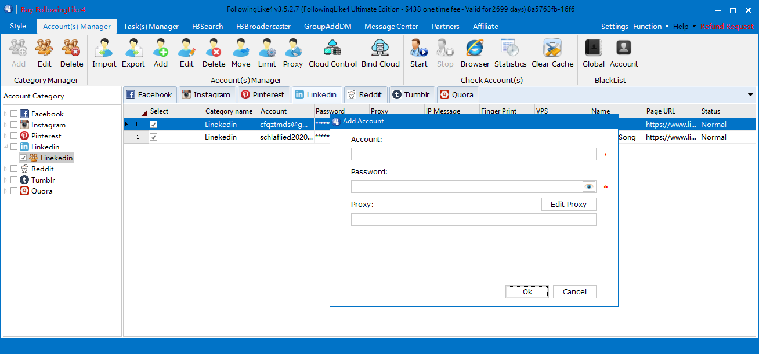This screenshot has height=354, width=759.
Task: Expand the Pinterest tree node
Action: point(6,136)
